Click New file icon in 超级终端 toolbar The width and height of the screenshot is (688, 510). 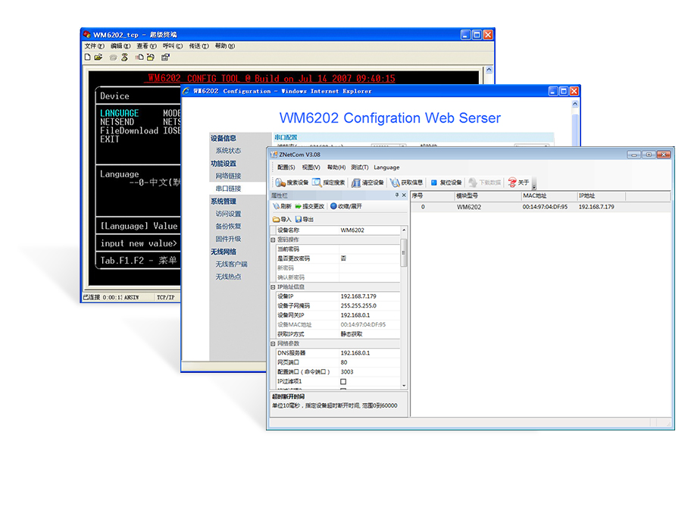tap(88, 57)
